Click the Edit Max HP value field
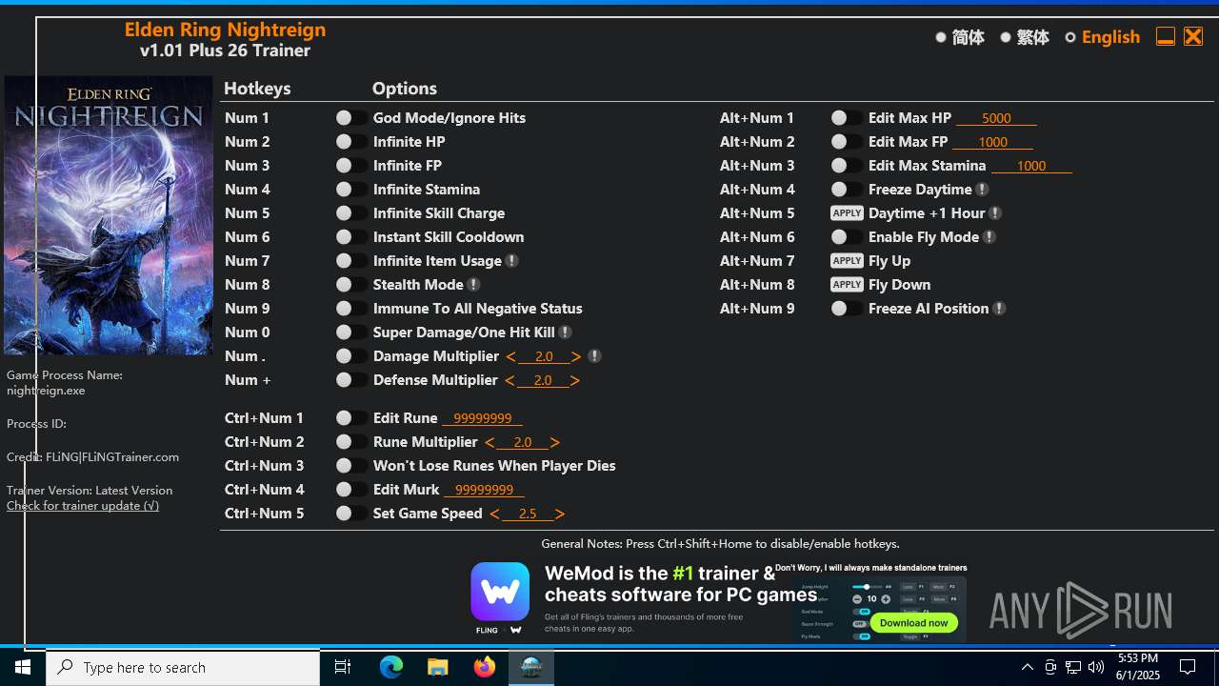Screen dimensions: 1219x686 coord(996,118)
